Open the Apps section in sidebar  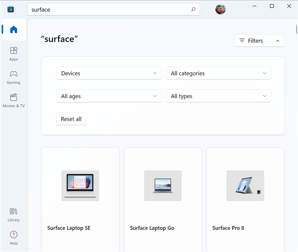click(x=13, y=54)
